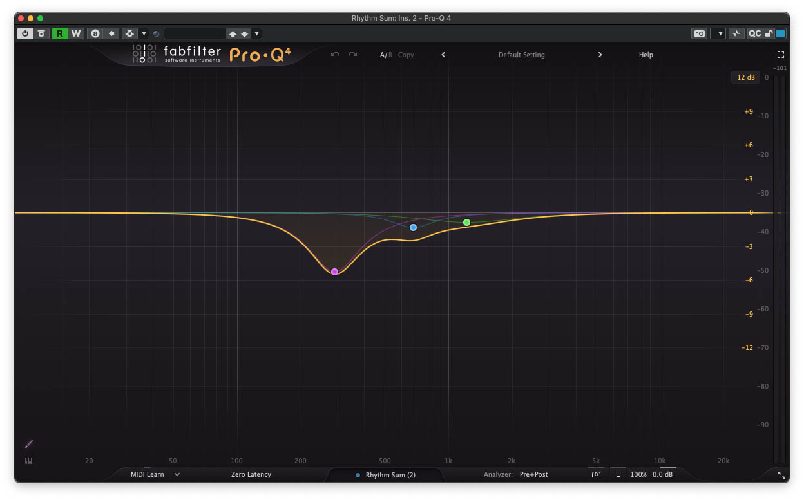Viewport: 804px width, 500px height.
Task: Toggle the QC lock button
Action: (x=769, y=33)
